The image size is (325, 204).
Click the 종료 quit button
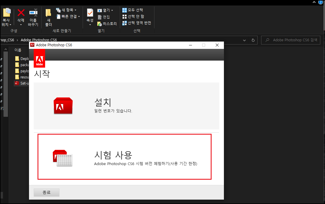(47, 192)
